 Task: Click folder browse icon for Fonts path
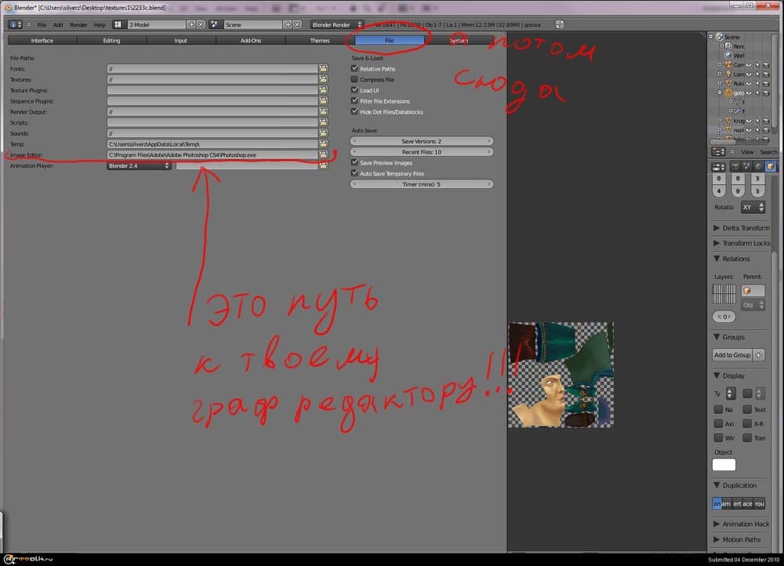[323, 69]
